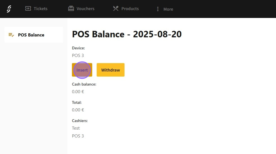The height and width of the screenshot is (154, 276).
Task: Click the Cash balance 0.00 € value
Action: coord(78,92)
